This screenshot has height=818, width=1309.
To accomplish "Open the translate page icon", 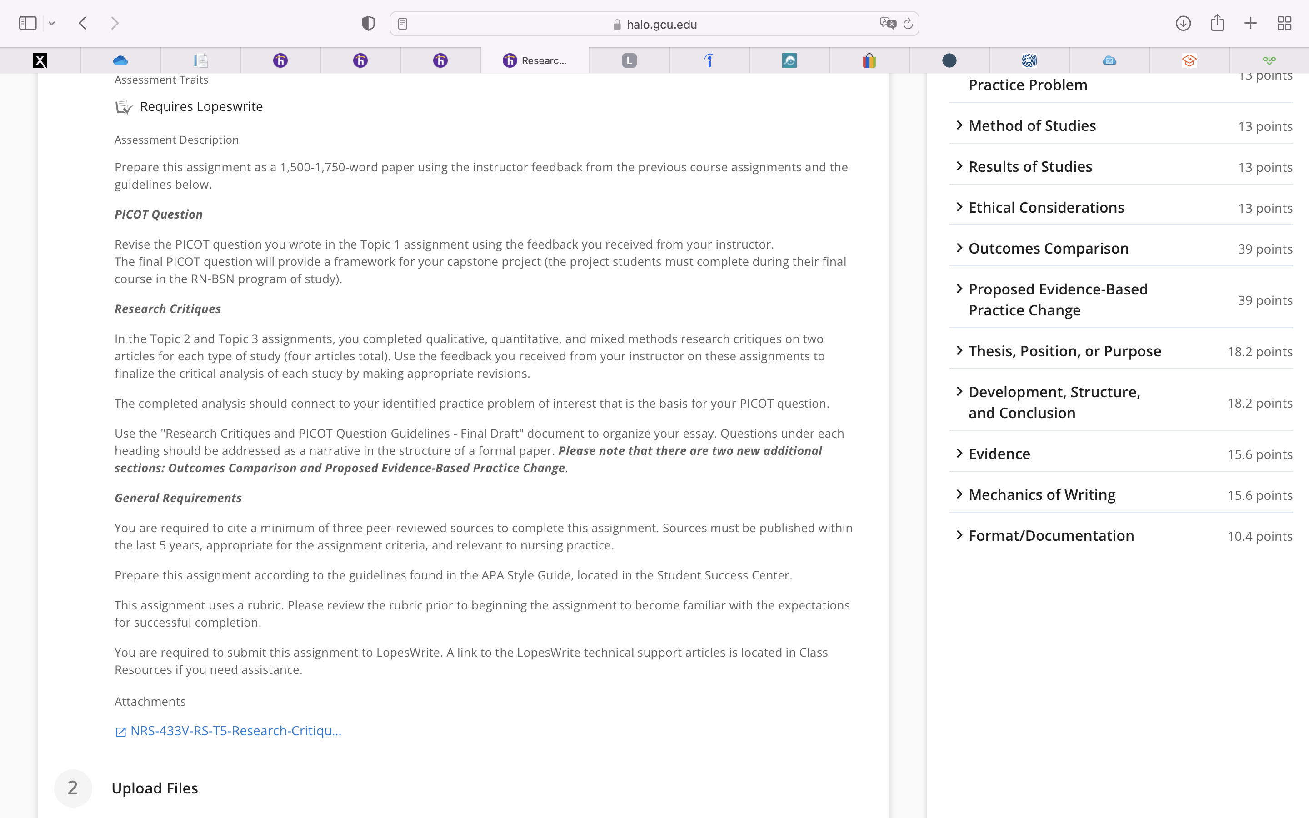I will [x=888, y=23].
